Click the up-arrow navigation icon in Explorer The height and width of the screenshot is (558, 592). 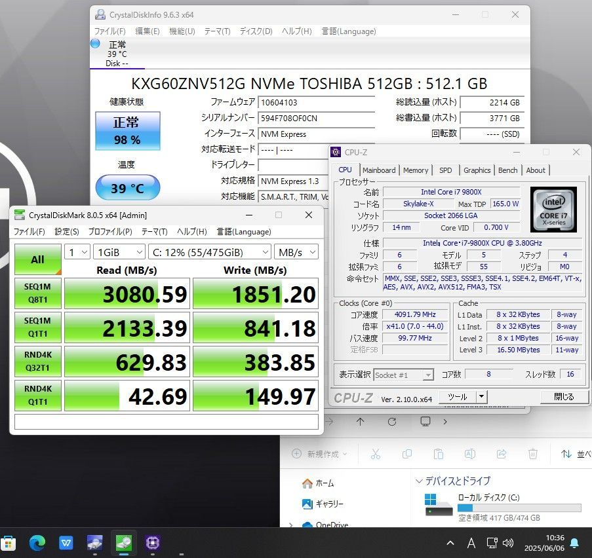click(x=360, y=421)
